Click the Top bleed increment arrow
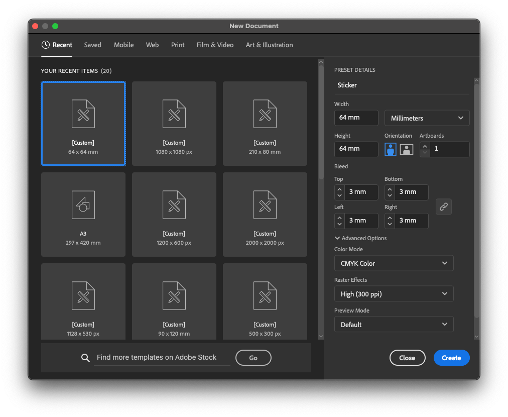Image resolution: width=508 pixels, height=417 pixels. [339, 189]
